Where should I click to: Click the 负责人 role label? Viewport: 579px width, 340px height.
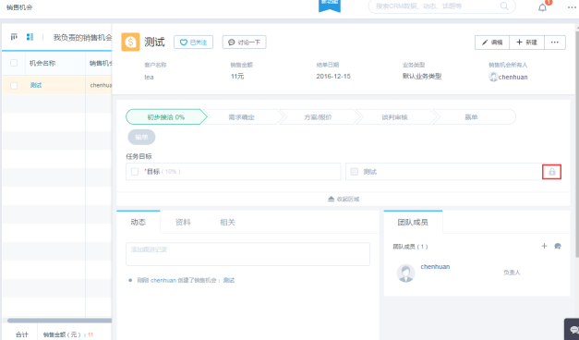point(512,273)
